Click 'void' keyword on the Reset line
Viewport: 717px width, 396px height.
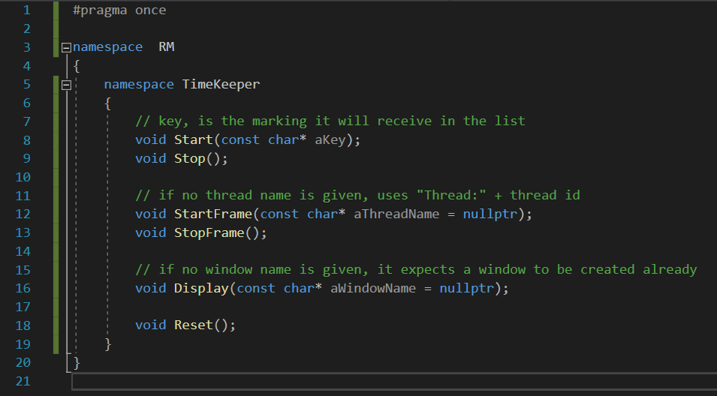(x=150, y=325)
